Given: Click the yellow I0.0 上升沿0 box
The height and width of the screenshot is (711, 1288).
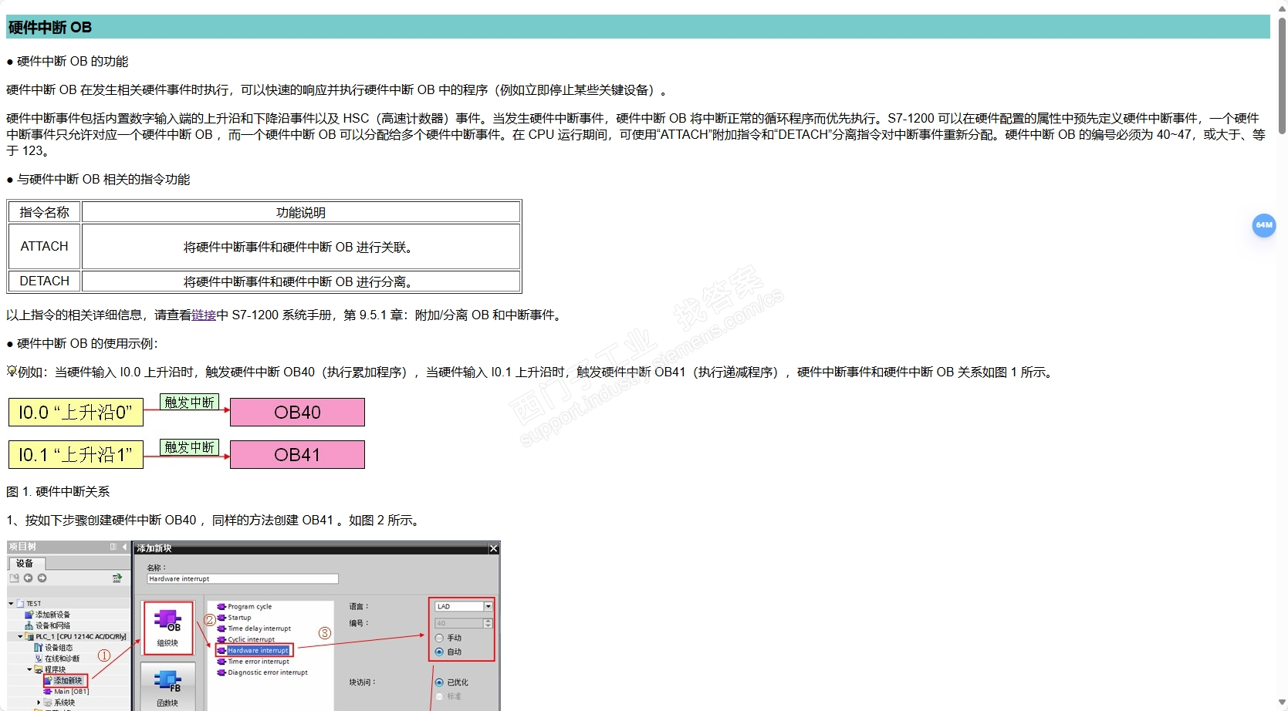Looking at the screenshot, I should [76, 413].
